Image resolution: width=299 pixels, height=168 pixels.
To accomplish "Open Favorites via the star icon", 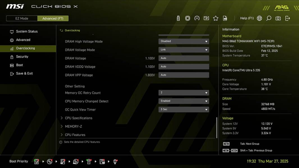I will click(216, 18).
